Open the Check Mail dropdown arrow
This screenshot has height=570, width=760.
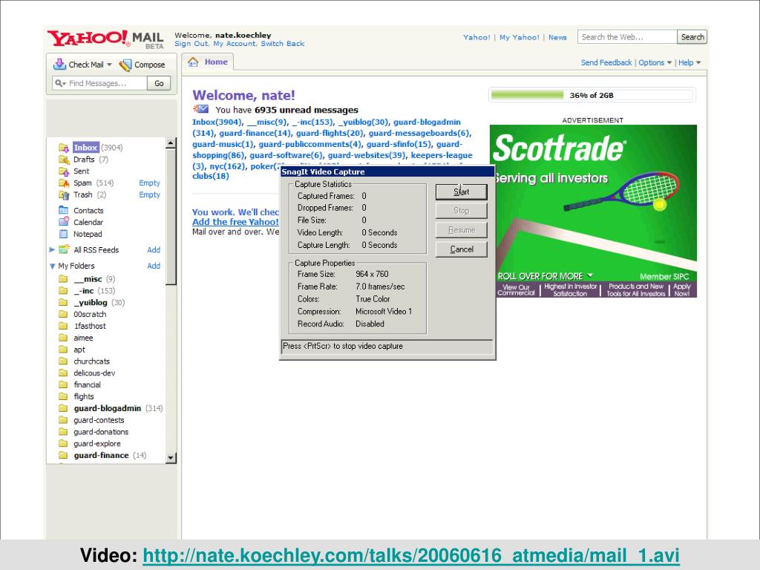coord(110,65)
